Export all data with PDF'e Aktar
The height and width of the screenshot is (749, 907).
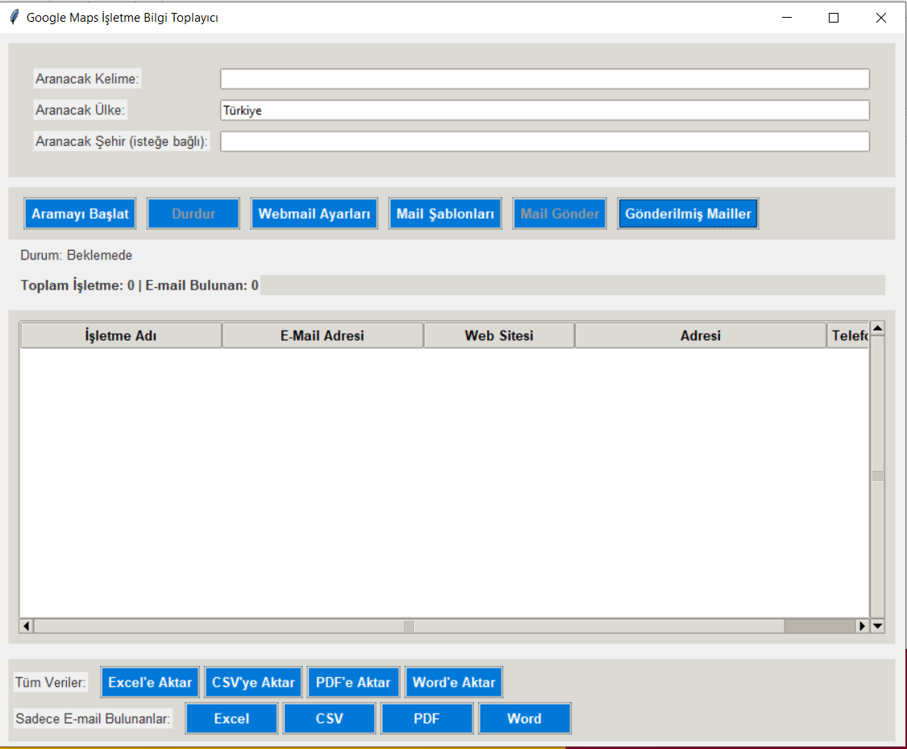pyautogui.click(x=353, y=683)
